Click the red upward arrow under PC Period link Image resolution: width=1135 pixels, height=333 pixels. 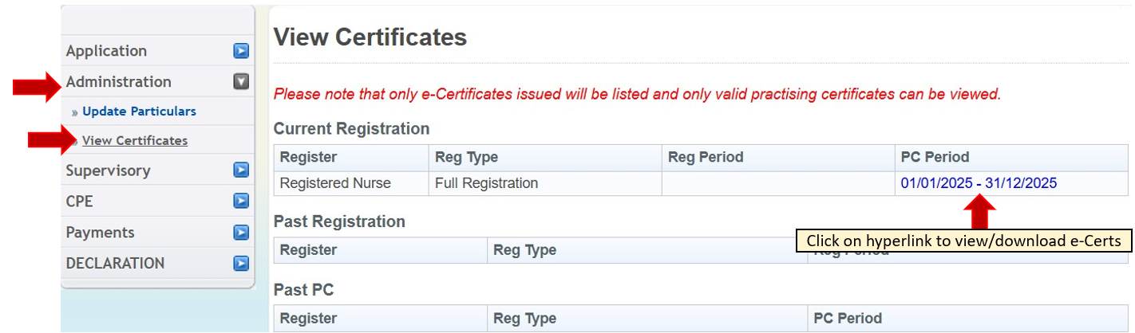click(979, 213)
